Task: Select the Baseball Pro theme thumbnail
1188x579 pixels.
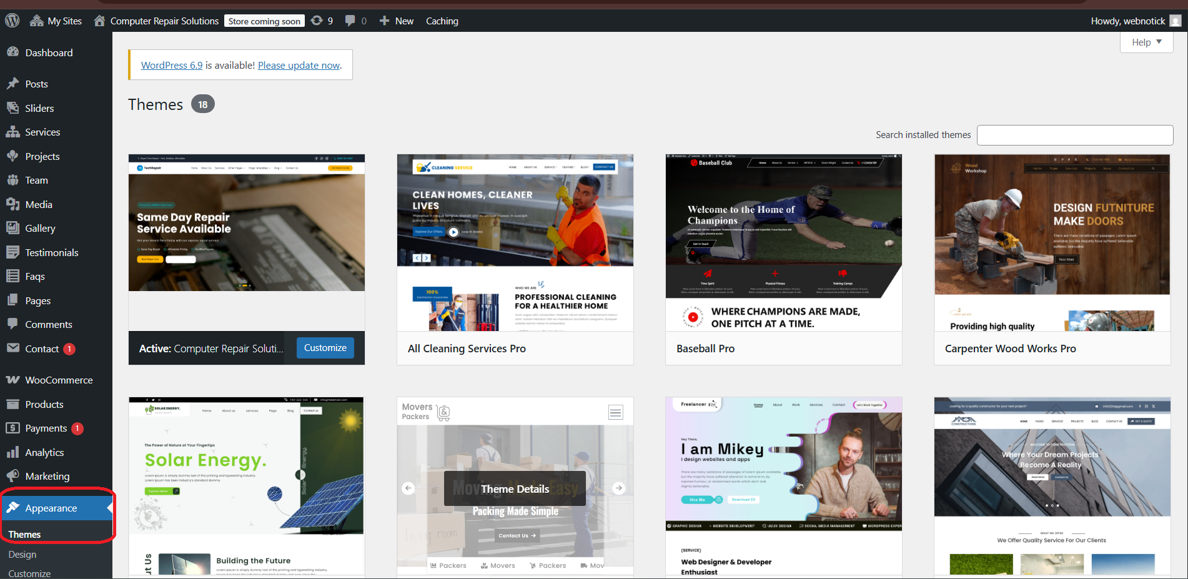Action: (x=783, y=242)
